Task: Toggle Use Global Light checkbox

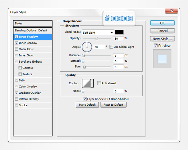Action: (111, 47)
